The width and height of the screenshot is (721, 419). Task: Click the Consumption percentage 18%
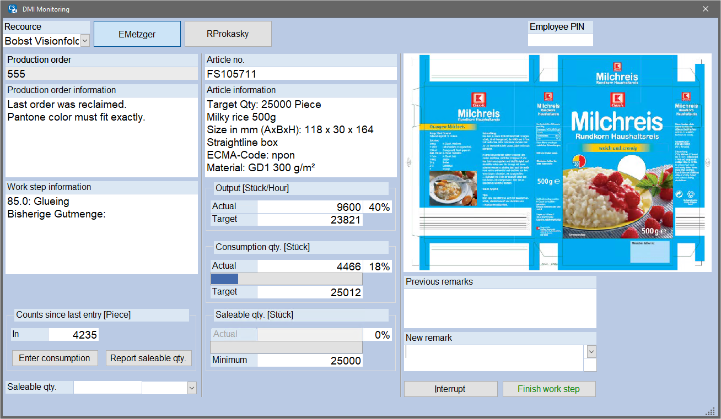tap(378, 266)
